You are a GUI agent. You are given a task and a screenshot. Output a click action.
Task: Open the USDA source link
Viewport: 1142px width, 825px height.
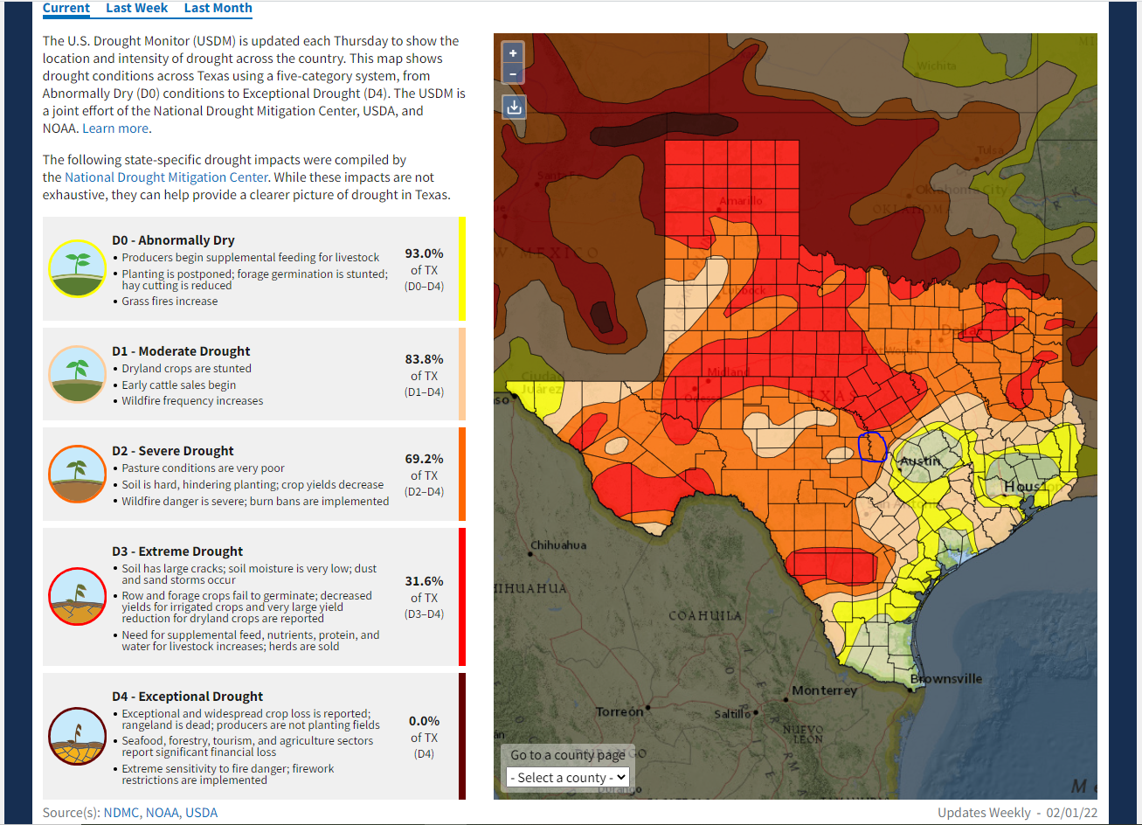pyautogui.click(x=202, y=813)
